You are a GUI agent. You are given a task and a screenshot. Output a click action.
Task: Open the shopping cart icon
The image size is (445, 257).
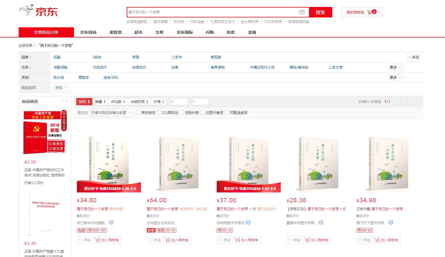coord(370,12)
